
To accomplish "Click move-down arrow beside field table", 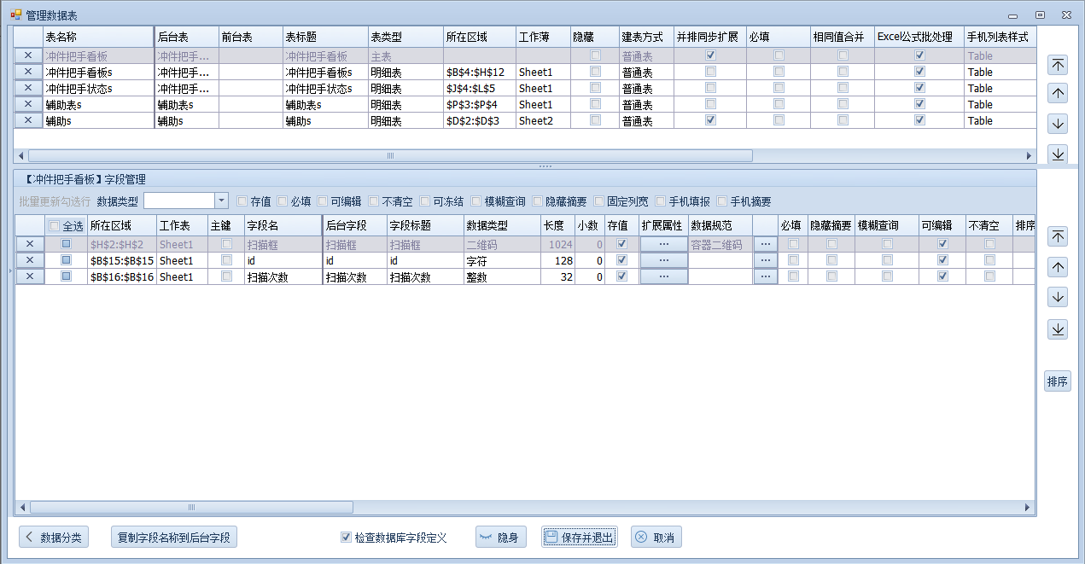I will (x=1058, y=298).
